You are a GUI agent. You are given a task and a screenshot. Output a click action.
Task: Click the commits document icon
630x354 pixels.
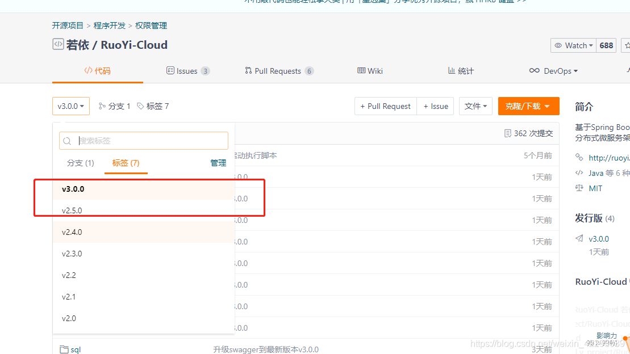coord(507,133)
